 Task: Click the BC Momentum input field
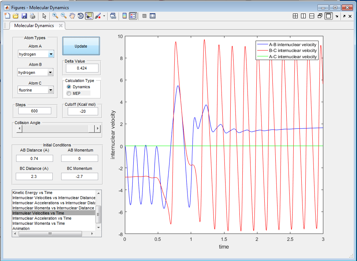pyautogui.click(x=79, y=176)
